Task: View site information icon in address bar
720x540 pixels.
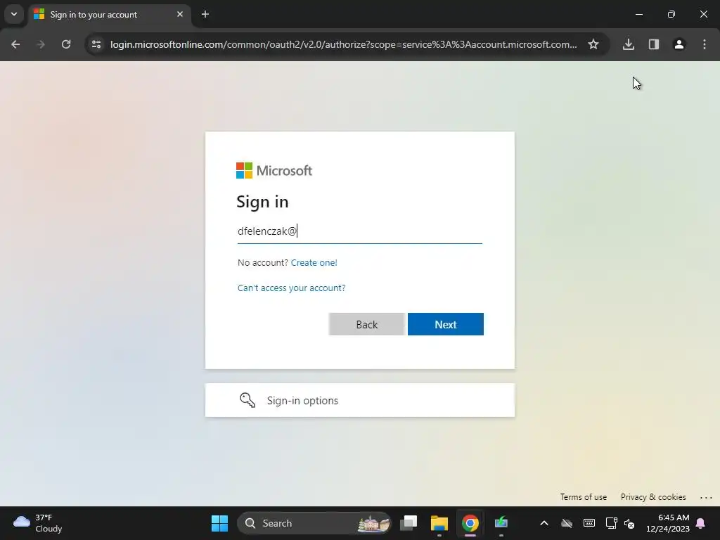Action: point(96,44)
